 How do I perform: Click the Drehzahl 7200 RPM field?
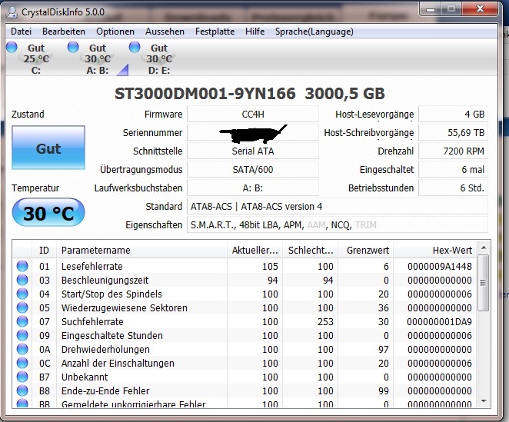(453, 151)
